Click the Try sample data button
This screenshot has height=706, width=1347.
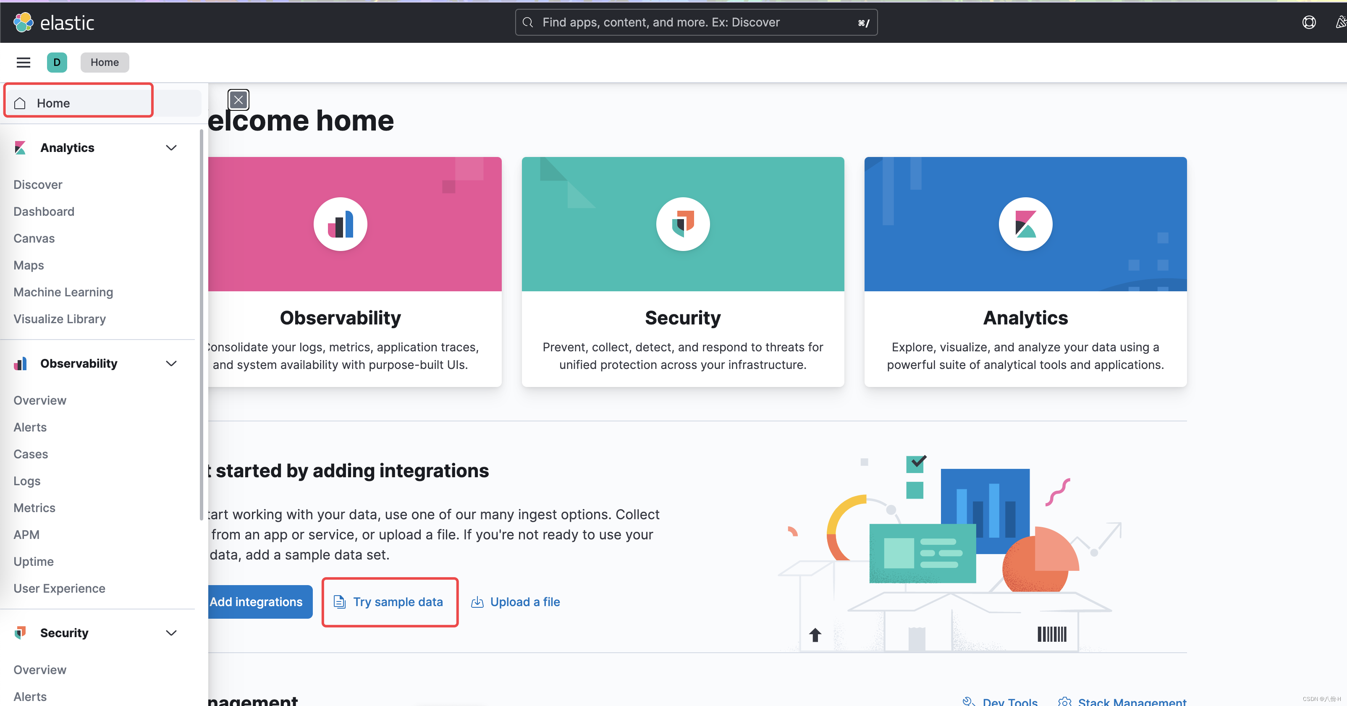389,601
